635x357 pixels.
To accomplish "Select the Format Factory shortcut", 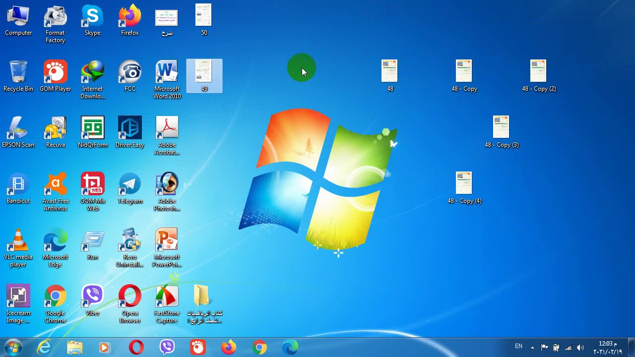I will tap(55, 24).
